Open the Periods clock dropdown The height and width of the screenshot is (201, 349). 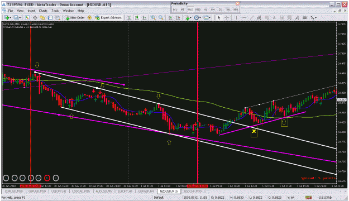pos(197,17)
